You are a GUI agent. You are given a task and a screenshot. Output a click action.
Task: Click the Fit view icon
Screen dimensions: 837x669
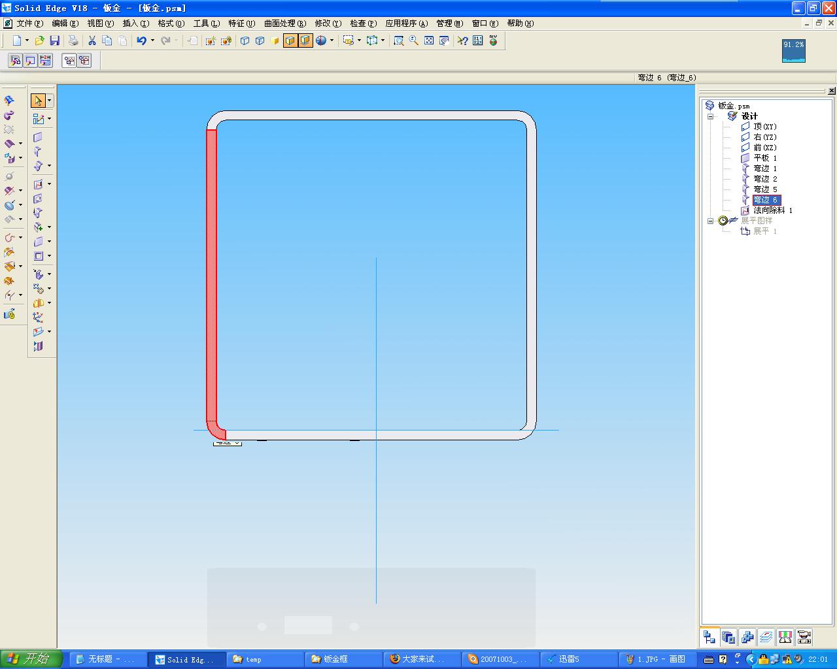(x=429, y=41)
